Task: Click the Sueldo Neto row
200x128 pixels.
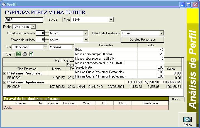Action: tap(119, 67)
